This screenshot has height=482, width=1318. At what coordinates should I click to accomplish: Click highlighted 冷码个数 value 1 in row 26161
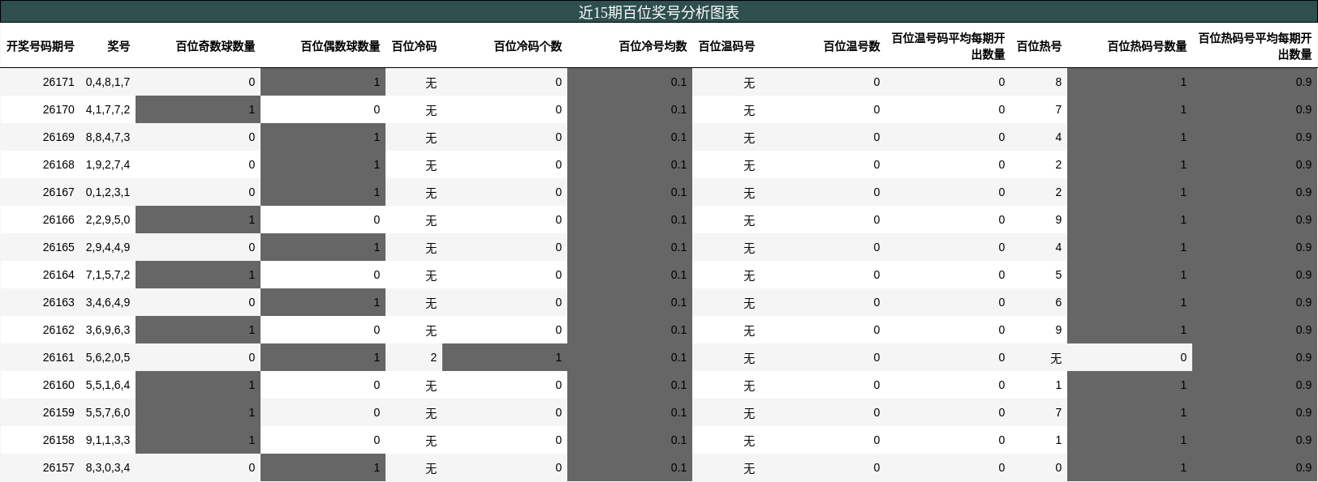point(505,357)
